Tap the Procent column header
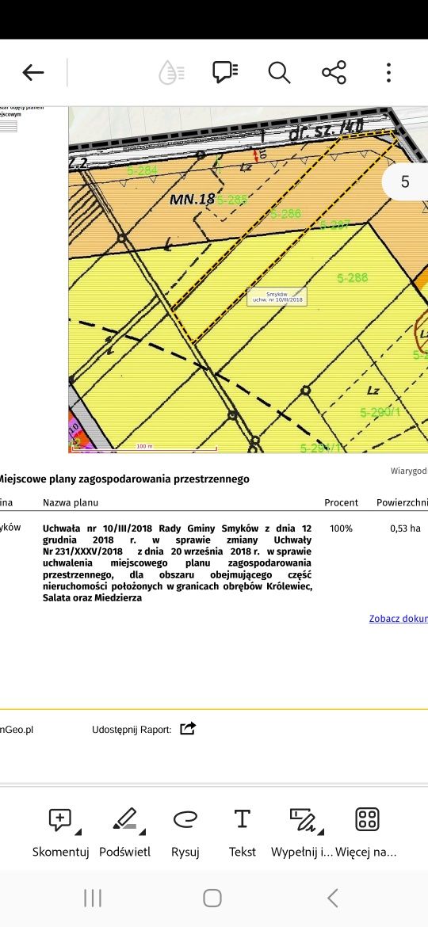This screenshot has width=428, height=927. [341, 502]
